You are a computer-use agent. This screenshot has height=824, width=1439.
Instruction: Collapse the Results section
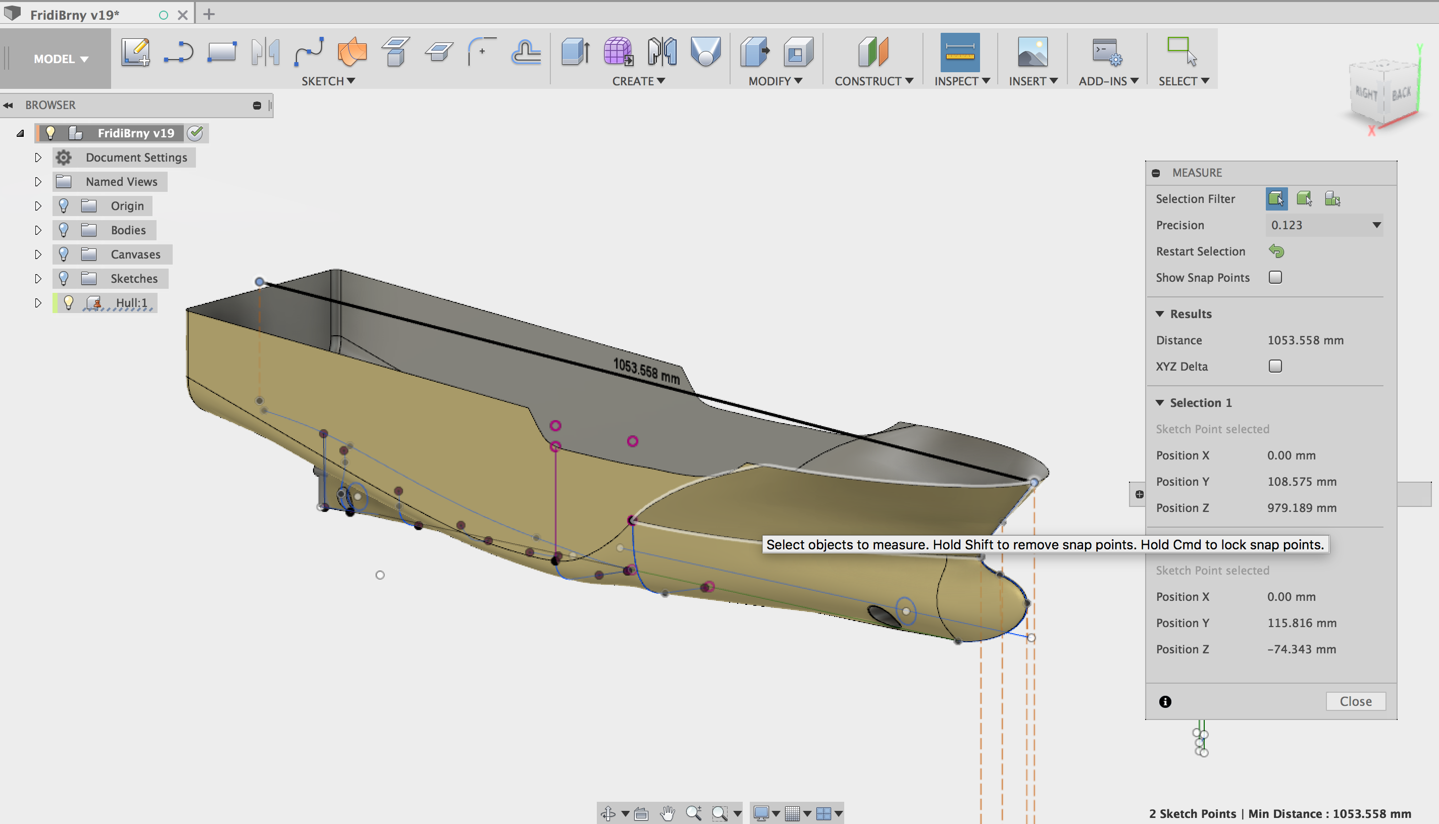tap(1159, 314)
